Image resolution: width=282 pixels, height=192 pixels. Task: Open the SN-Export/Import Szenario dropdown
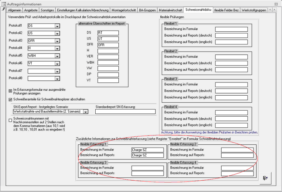[85, 112]
